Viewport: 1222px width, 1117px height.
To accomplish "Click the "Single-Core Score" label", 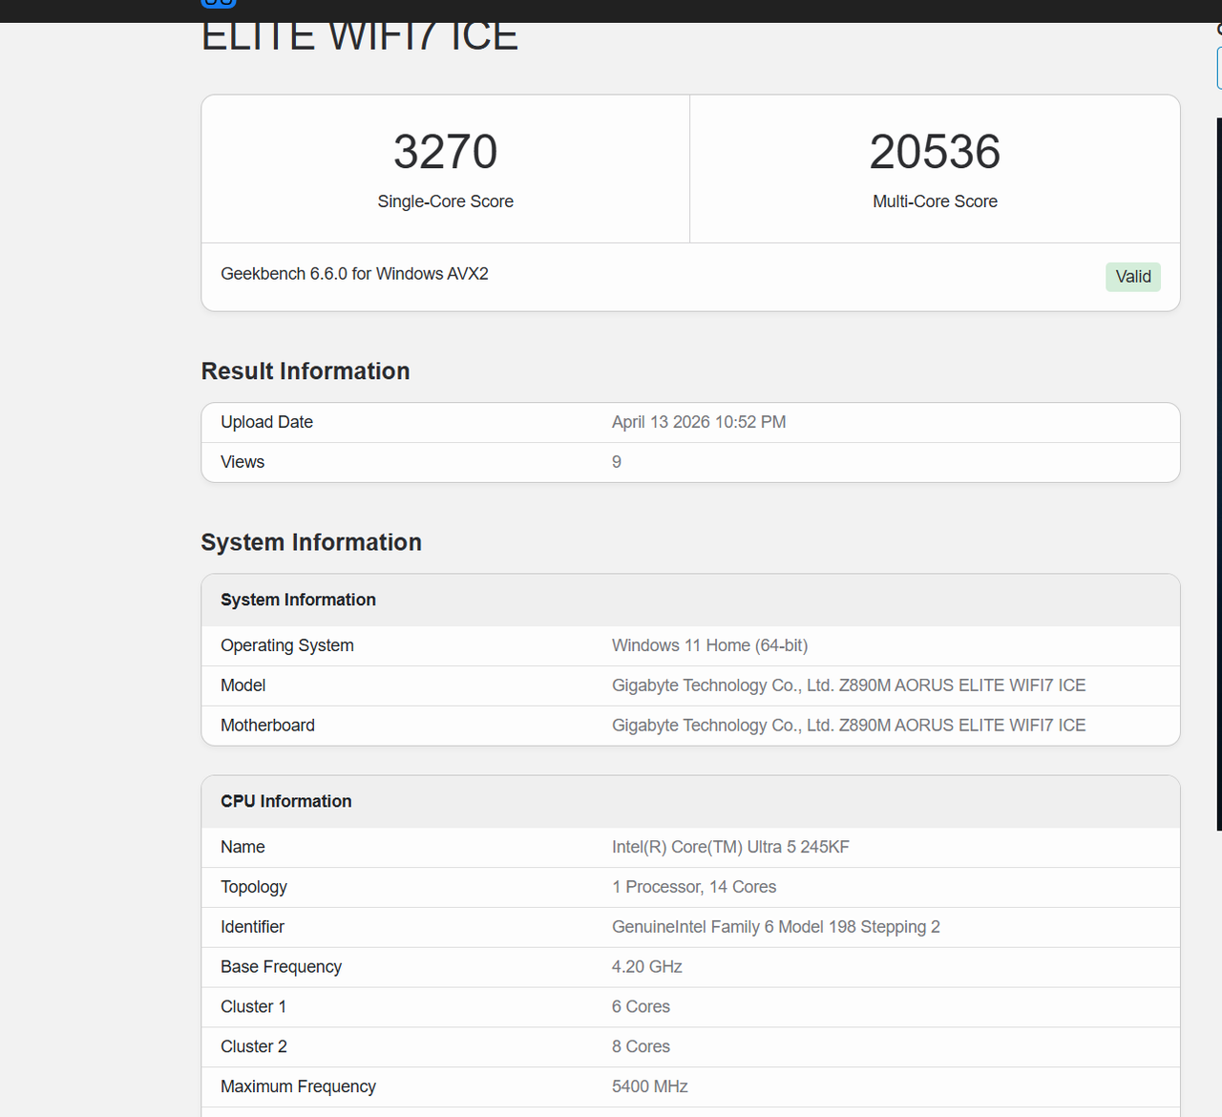I will pyautogui.click(x=446, y=201).
